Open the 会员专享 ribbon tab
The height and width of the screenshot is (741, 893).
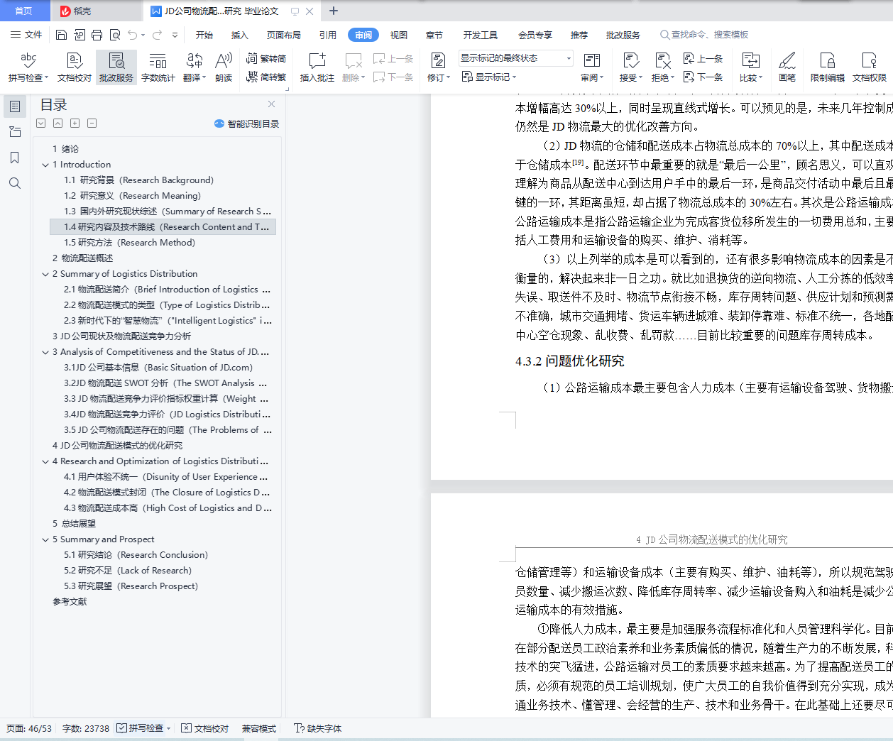point(535,35)
